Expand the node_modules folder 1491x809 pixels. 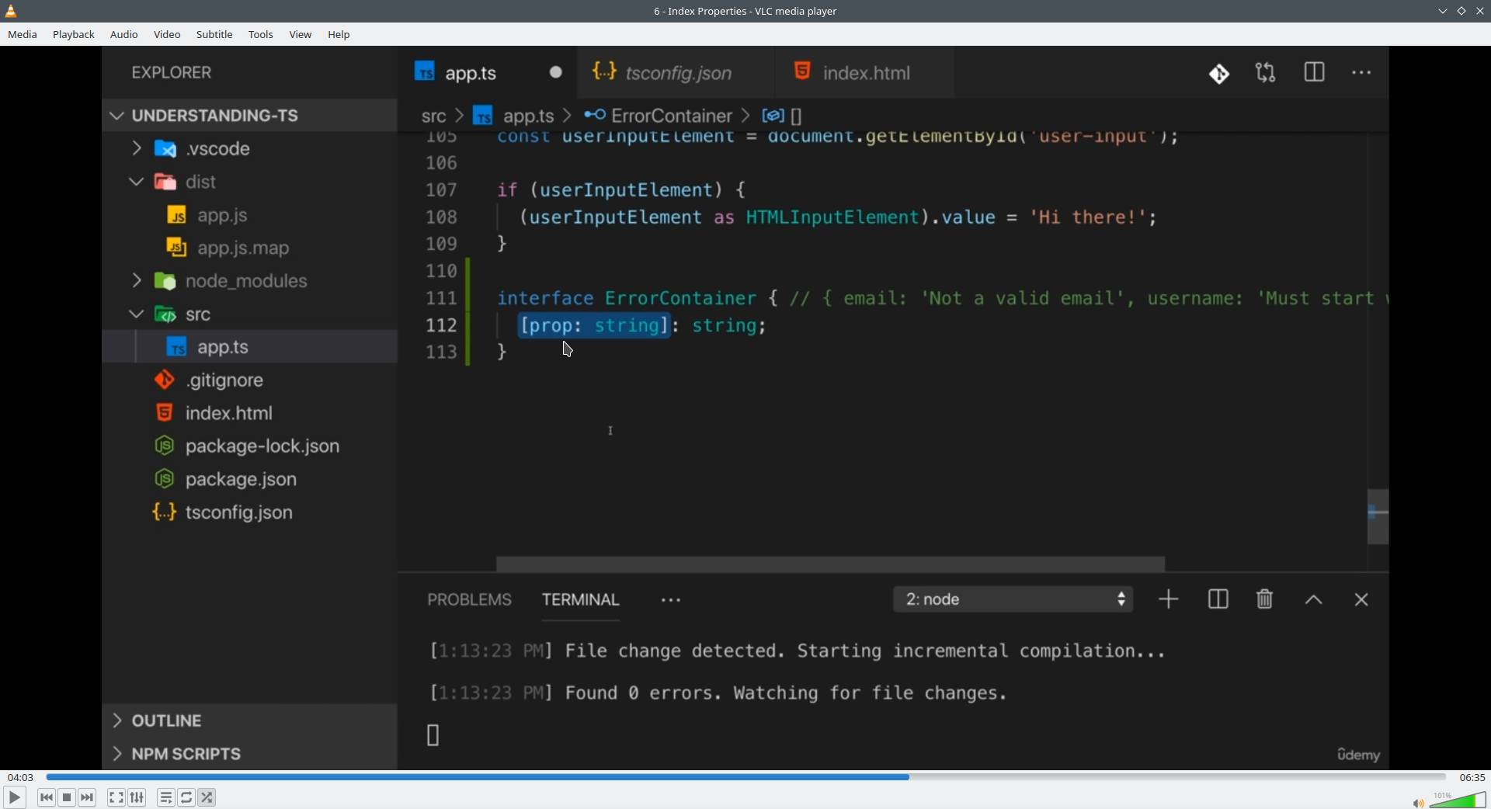click(249, 281)
